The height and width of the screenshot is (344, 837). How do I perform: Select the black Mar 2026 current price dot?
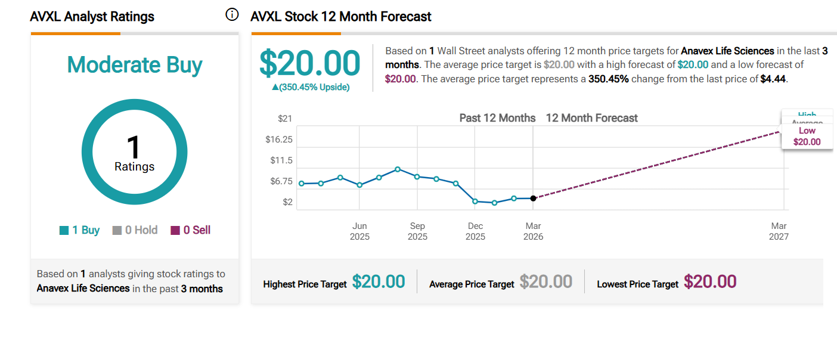(534, 199)
